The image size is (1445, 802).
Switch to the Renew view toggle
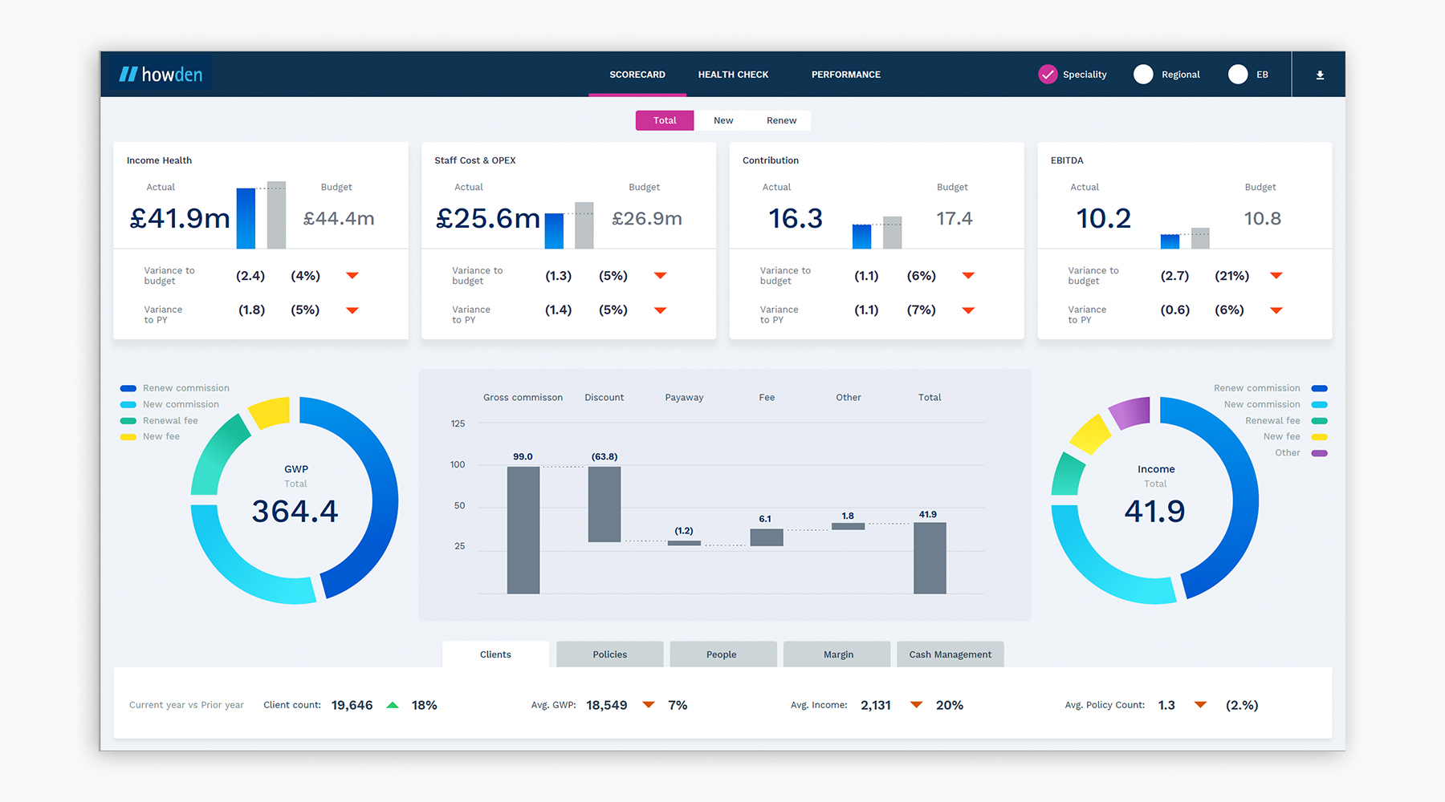781,120
